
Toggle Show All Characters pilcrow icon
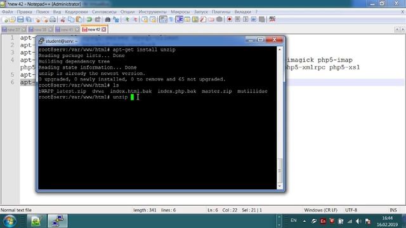coord(171,20)
